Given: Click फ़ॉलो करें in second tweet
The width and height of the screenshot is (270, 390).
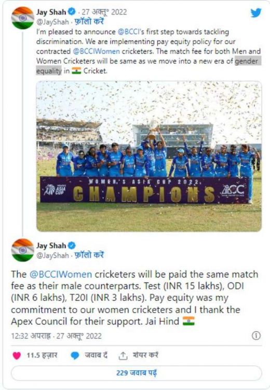Looking at the screenshot, I should coord(89,255).
